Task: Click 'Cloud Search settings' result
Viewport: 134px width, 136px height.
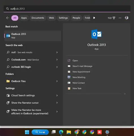Action: [x=33, y=95]
